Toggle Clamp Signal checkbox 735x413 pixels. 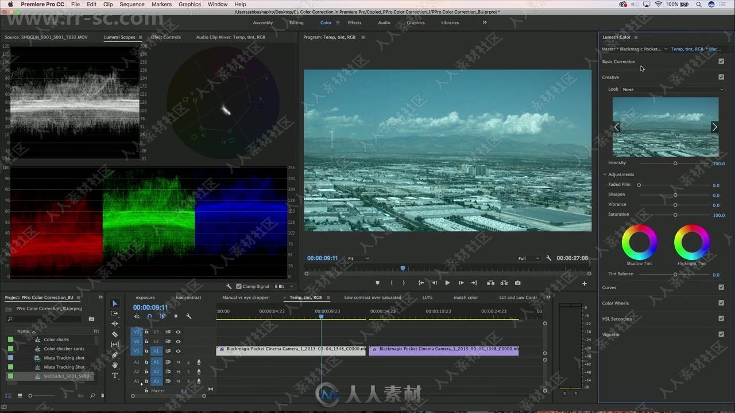tap(239, 286)
